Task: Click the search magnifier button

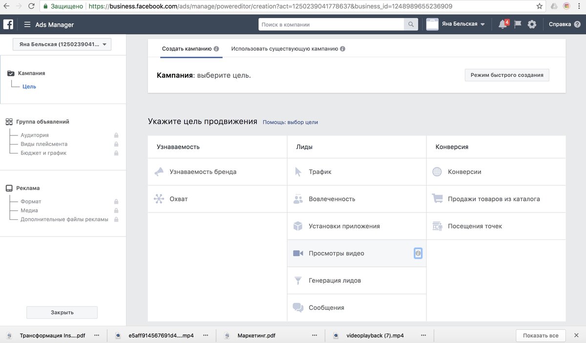Action: (x=411, y=24)
